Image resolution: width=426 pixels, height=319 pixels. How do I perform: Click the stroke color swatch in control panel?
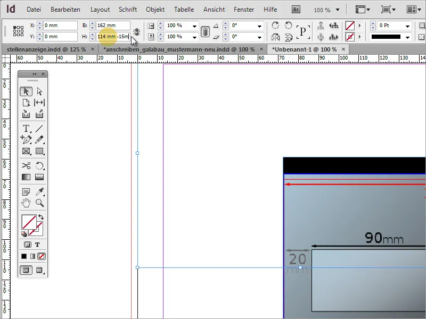(350, 37)
